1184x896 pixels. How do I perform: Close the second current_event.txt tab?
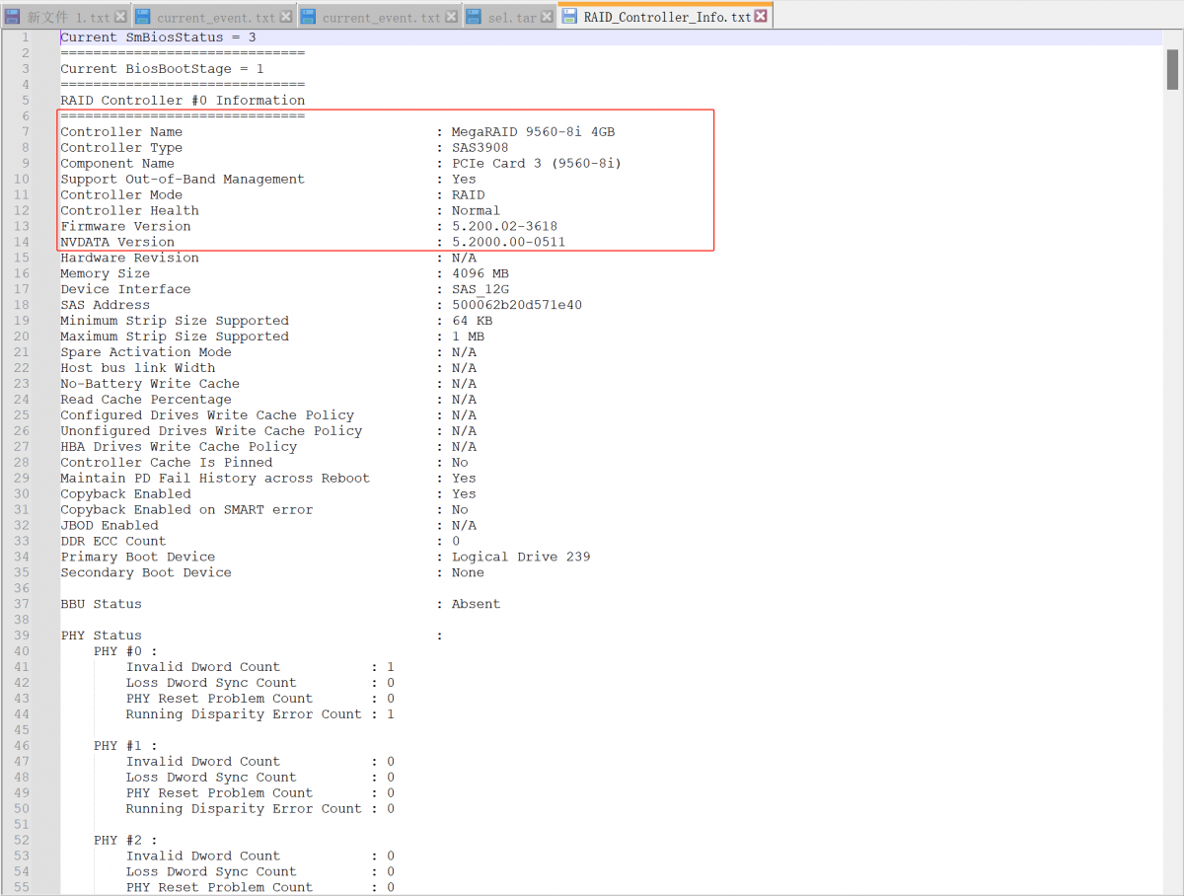coord(452,18)
